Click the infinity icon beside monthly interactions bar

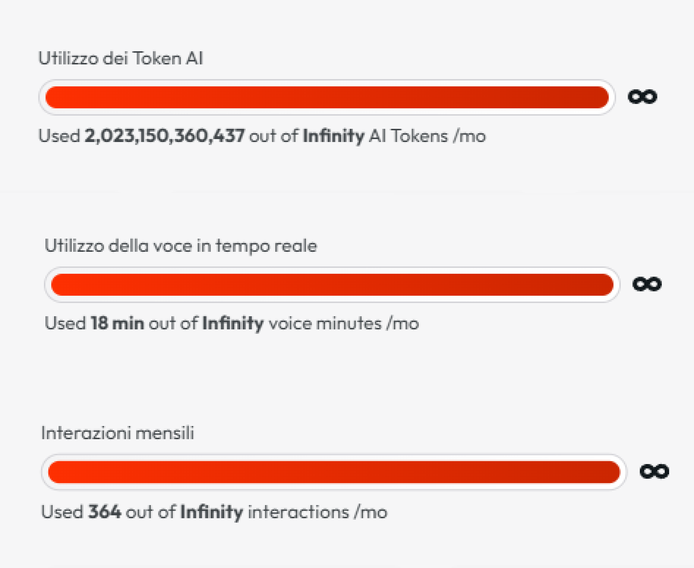point(654,471)
